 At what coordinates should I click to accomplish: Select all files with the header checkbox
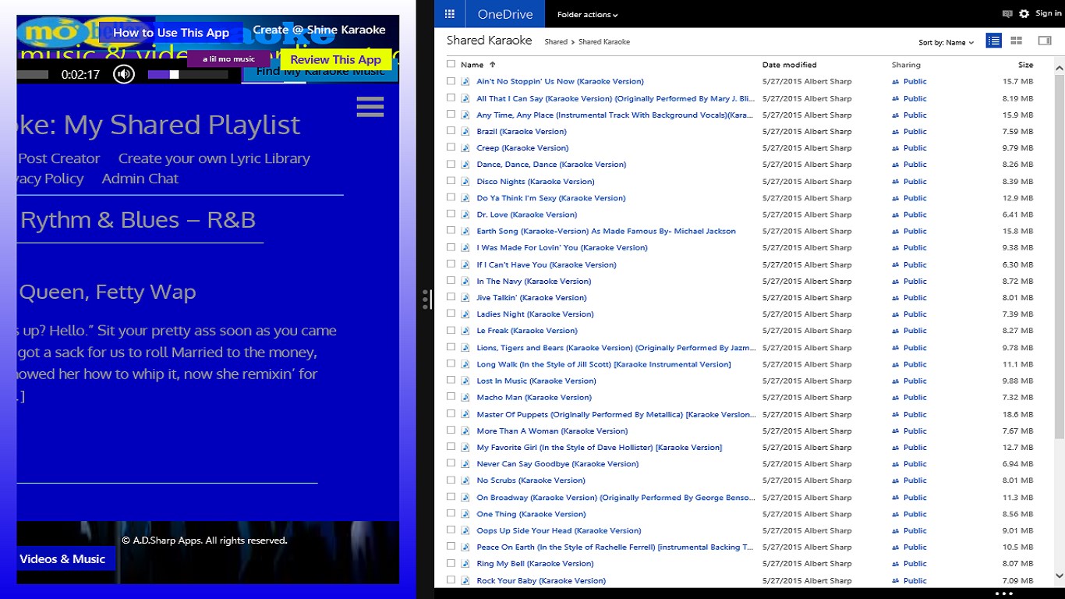[x=451, y=64]
